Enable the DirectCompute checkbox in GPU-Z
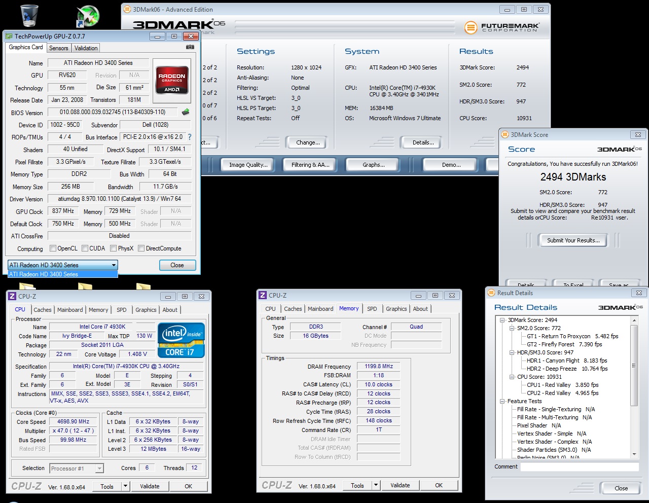 click(x=141, y=248)
